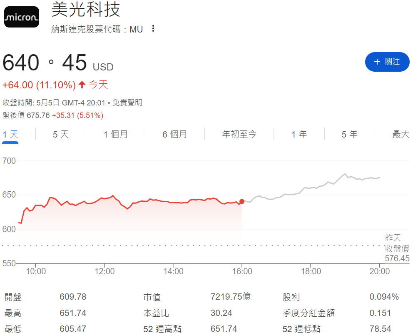Click the 市值 value 7219.75億
Viewport: 413px width, 333px height.
231,297
